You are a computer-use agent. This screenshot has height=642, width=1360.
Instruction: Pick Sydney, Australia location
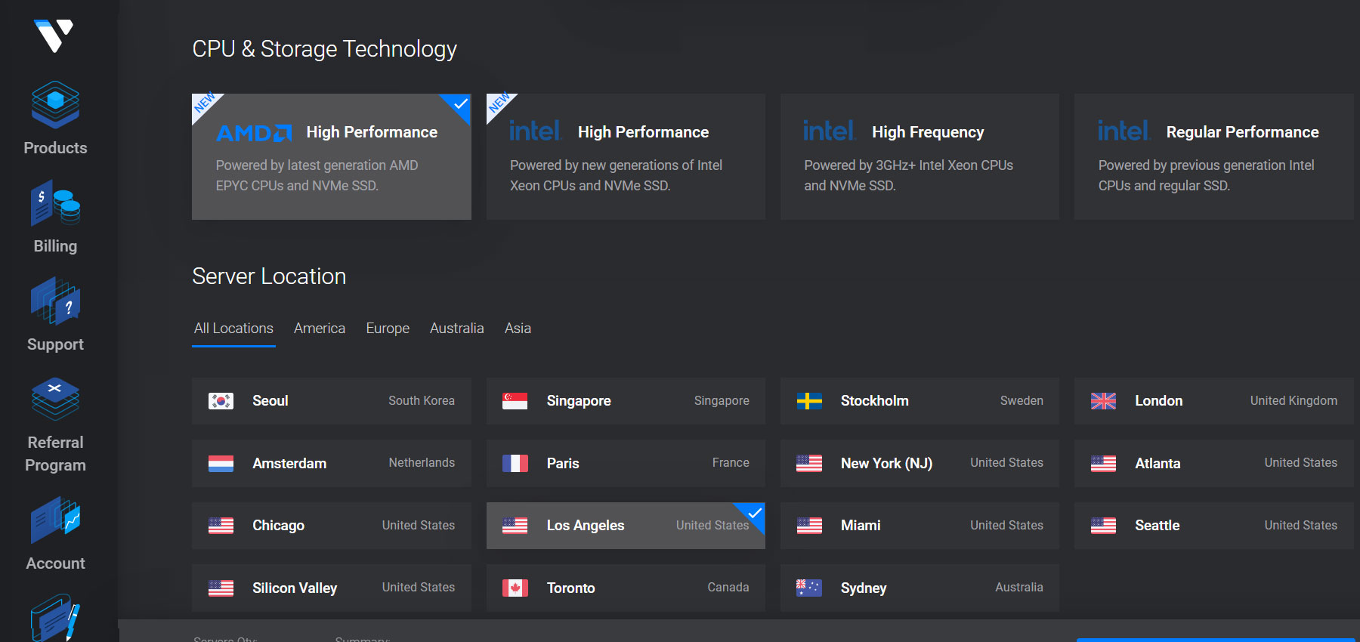click(920, 588)
